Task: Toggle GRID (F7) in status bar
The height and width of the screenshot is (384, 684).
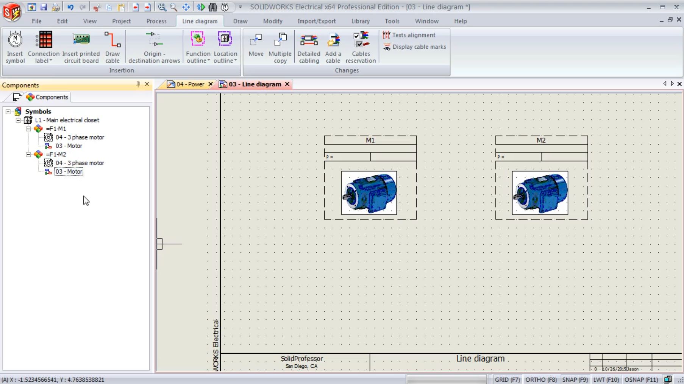Action: (508, 379)
